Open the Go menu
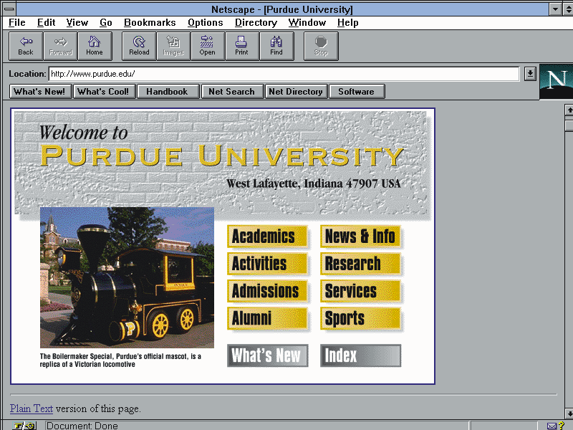 coord(105,23)
